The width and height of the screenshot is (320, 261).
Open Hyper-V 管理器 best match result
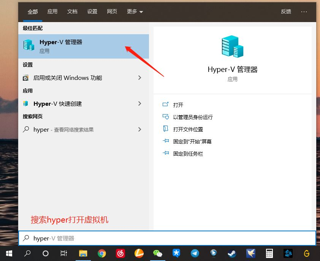[84, 46]
